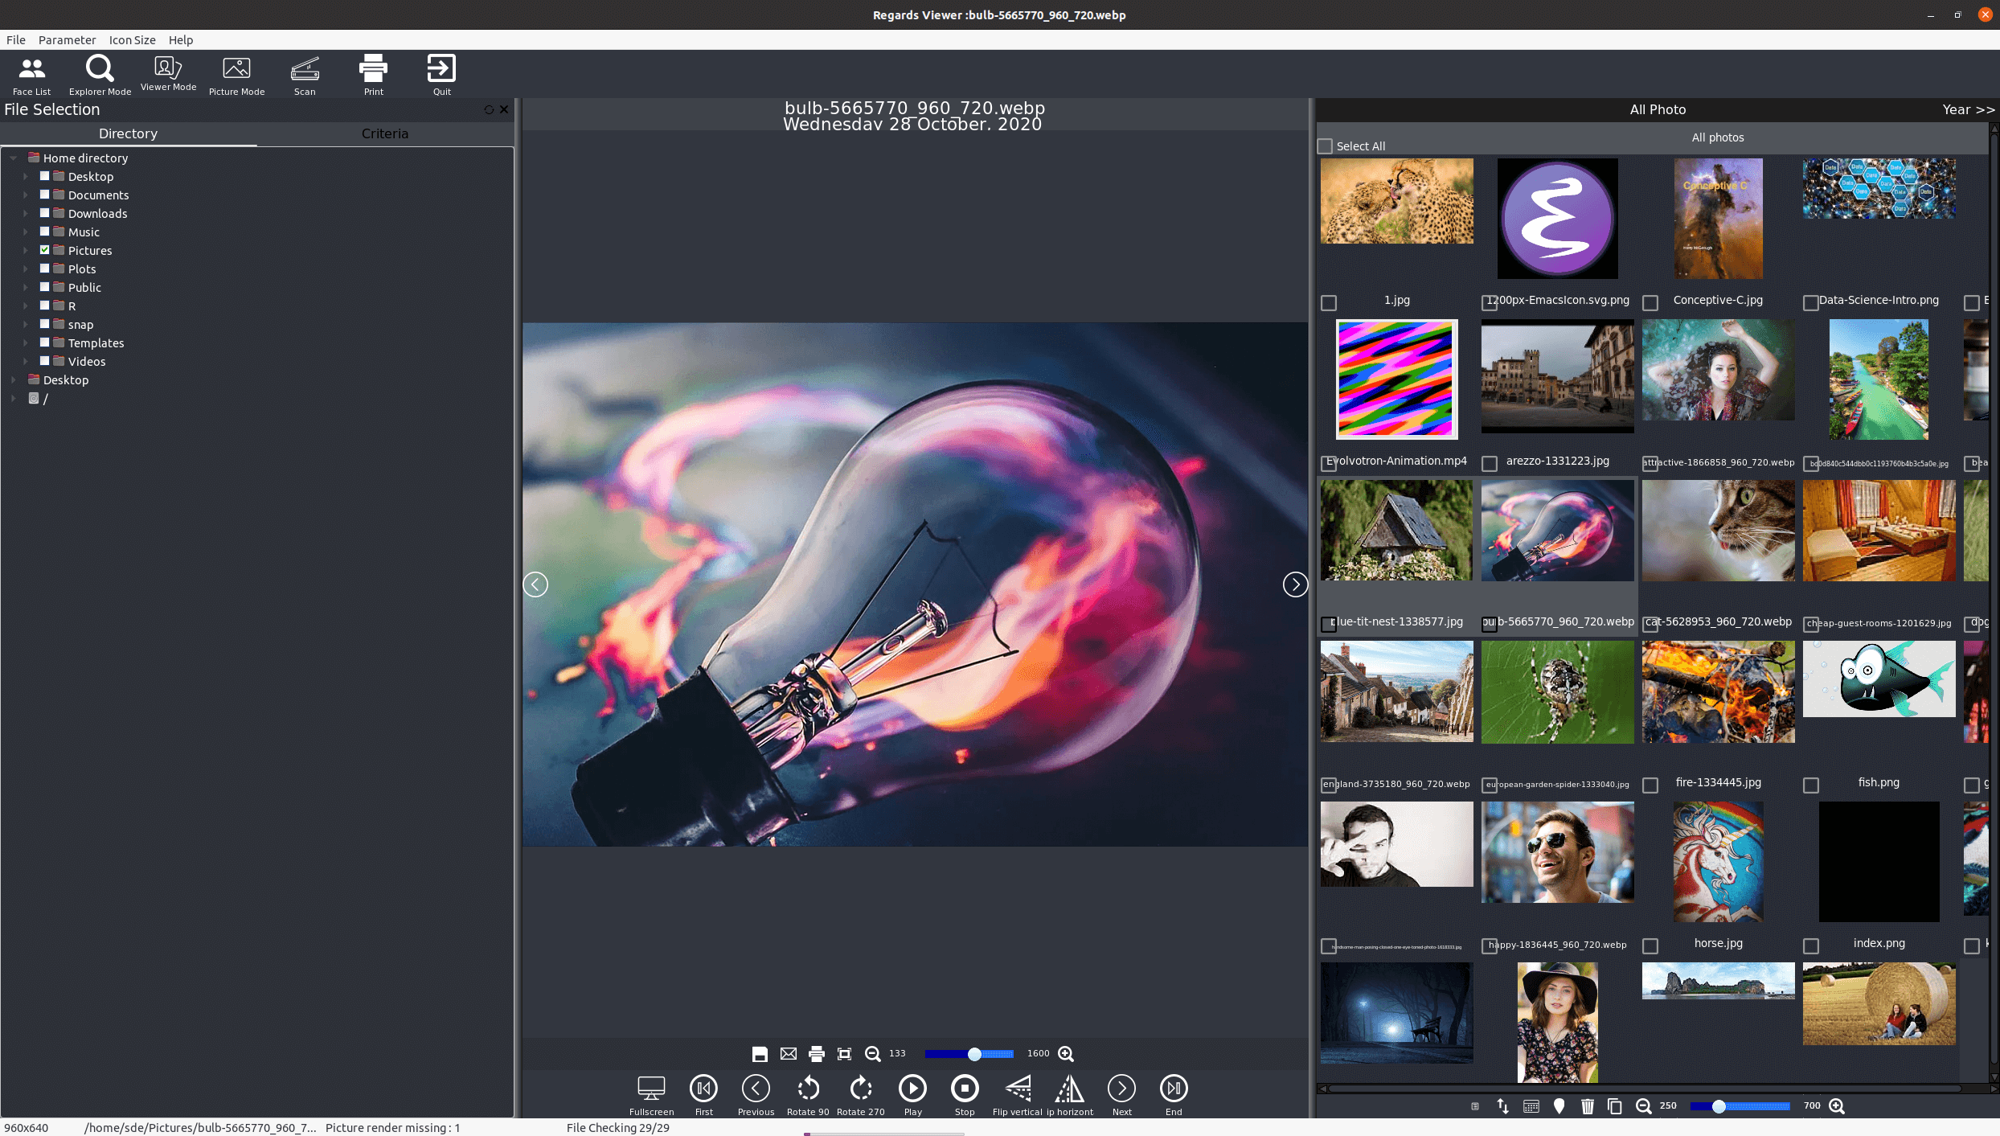Open the Help menu
The height and width of the screenshot is (1136, 2000).
tap(181, 40)
